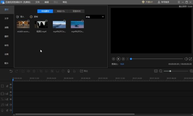Open the 帮助 menu
This screenshot has width=193, height=116.
click(x=65, y=2)
